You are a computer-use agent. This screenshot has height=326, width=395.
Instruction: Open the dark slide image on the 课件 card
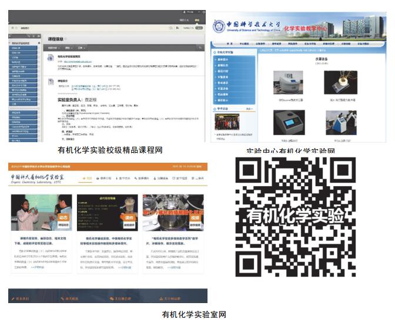pos(108,213)
